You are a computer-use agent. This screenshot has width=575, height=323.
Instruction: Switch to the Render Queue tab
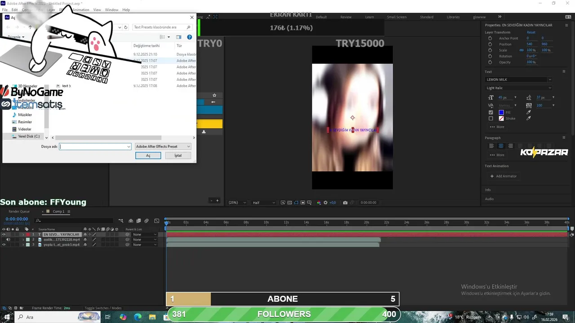[x=19, y=211]
